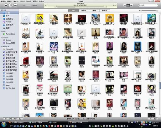The height and width of the screenshot is (128, 161).
Task: Select the Genres grid tab
Action: tap(94, 11)
